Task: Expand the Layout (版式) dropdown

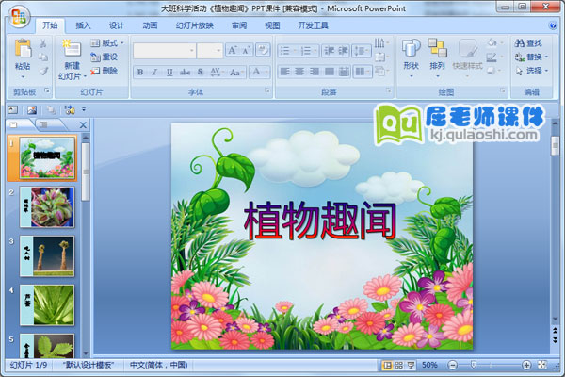Action: tap(122, 43)
